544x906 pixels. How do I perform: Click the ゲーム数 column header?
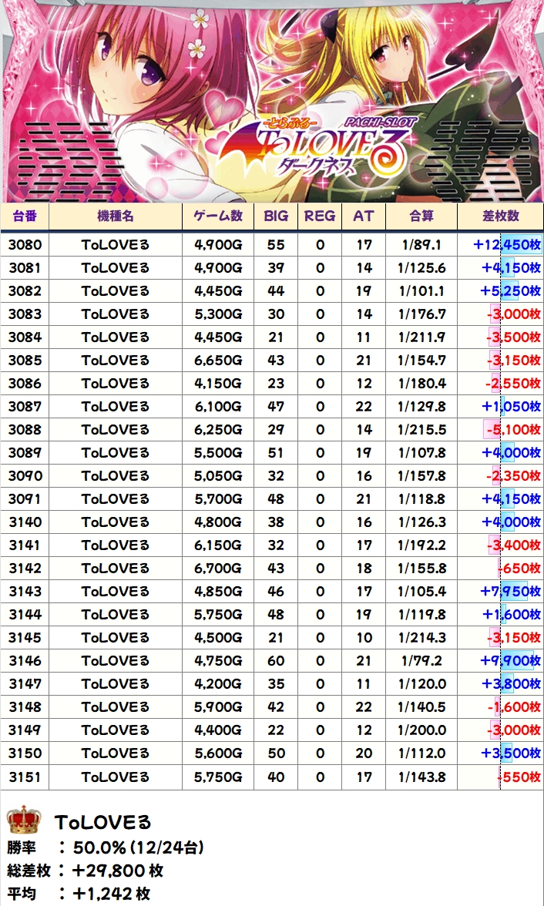218,216
